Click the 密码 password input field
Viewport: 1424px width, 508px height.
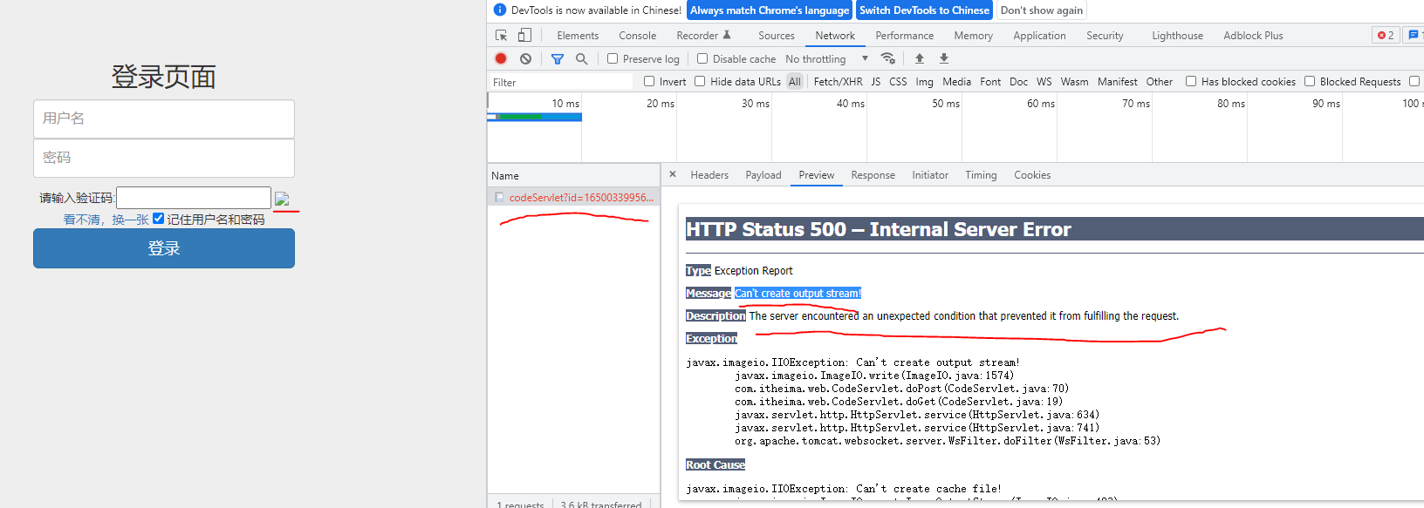tap(164, 158)
